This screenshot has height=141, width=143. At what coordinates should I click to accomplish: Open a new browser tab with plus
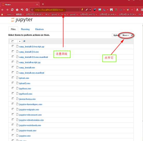click(x=43, y=4)
